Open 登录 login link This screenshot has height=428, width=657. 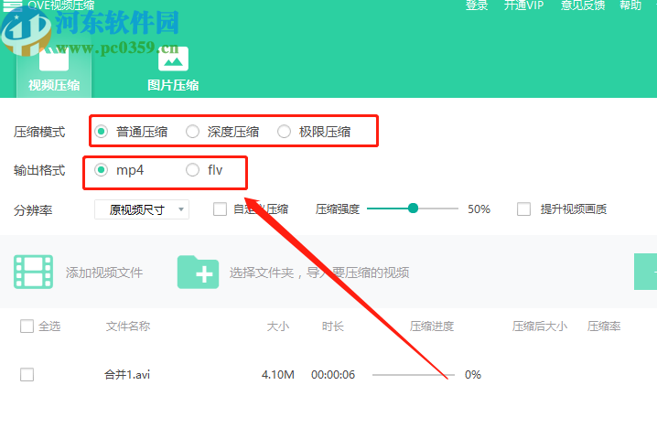477,5
